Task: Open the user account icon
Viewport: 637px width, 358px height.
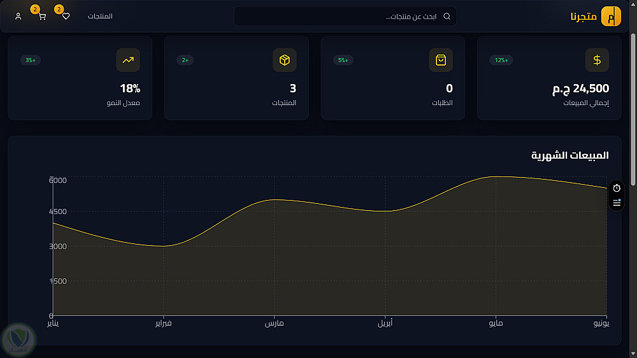Action: pos(18,17)
